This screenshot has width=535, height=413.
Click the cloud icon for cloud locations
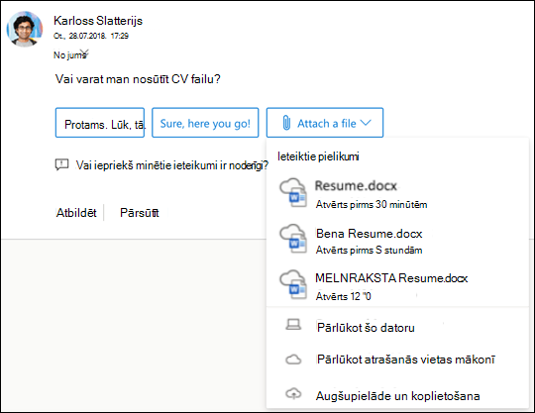point(293,360)
